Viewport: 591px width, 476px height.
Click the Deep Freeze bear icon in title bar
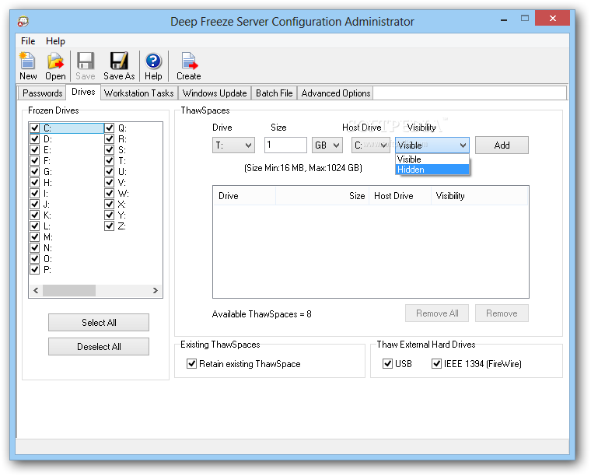(23, 21)
